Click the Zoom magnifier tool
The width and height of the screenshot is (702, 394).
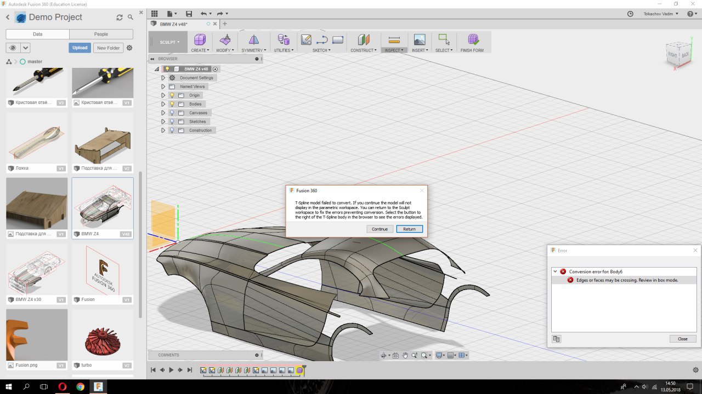point(414,355)
